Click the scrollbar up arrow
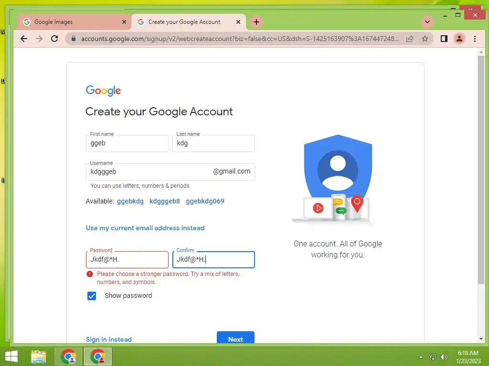 [x=481, y=52]
